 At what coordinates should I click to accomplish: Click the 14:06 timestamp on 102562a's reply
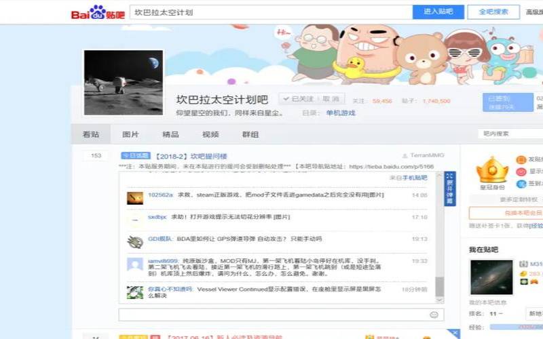pyautogui.click(x=419, y=195)
